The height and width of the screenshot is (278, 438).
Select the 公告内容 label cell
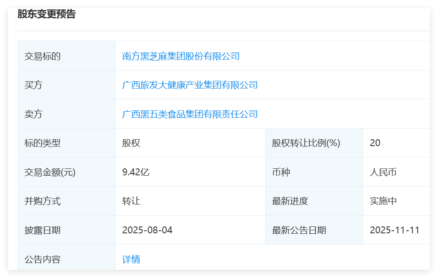tap(67, 257)
